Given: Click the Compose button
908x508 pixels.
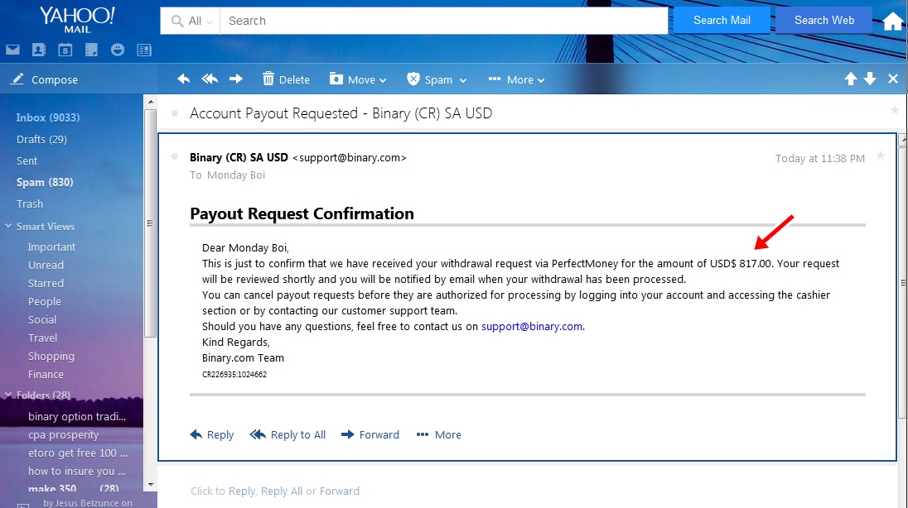Looking at the screenshot, I should click(x=44, y=79).
